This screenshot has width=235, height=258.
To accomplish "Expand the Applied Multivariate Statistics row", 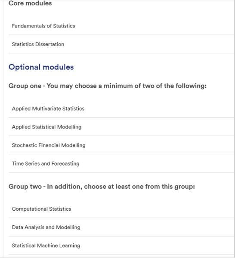I will [x=121, y=109].
